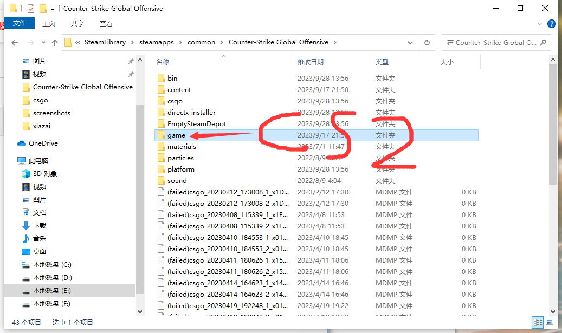Open 本地磁盘 (C:) drive

pos(52,265)
